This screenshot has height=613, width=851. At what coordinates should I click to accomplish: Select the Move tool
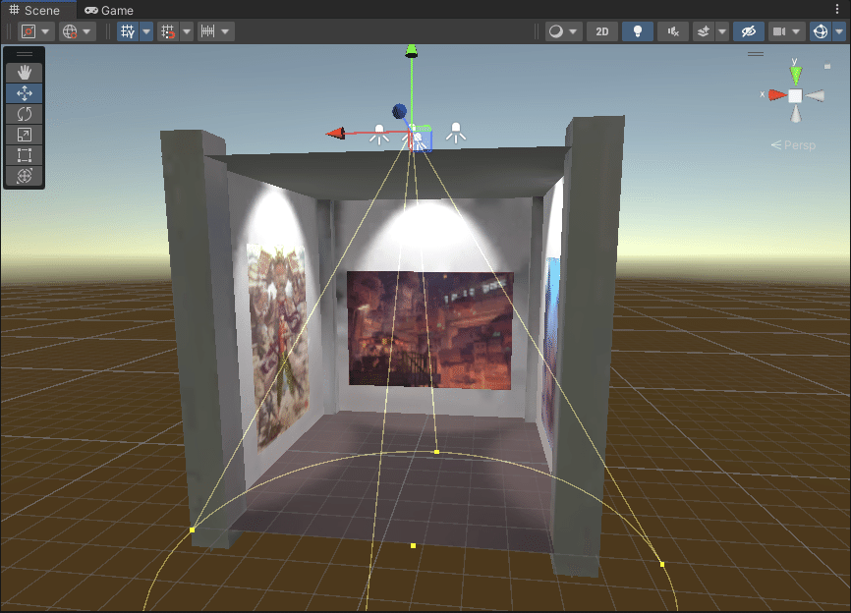(x=25, y=93)
